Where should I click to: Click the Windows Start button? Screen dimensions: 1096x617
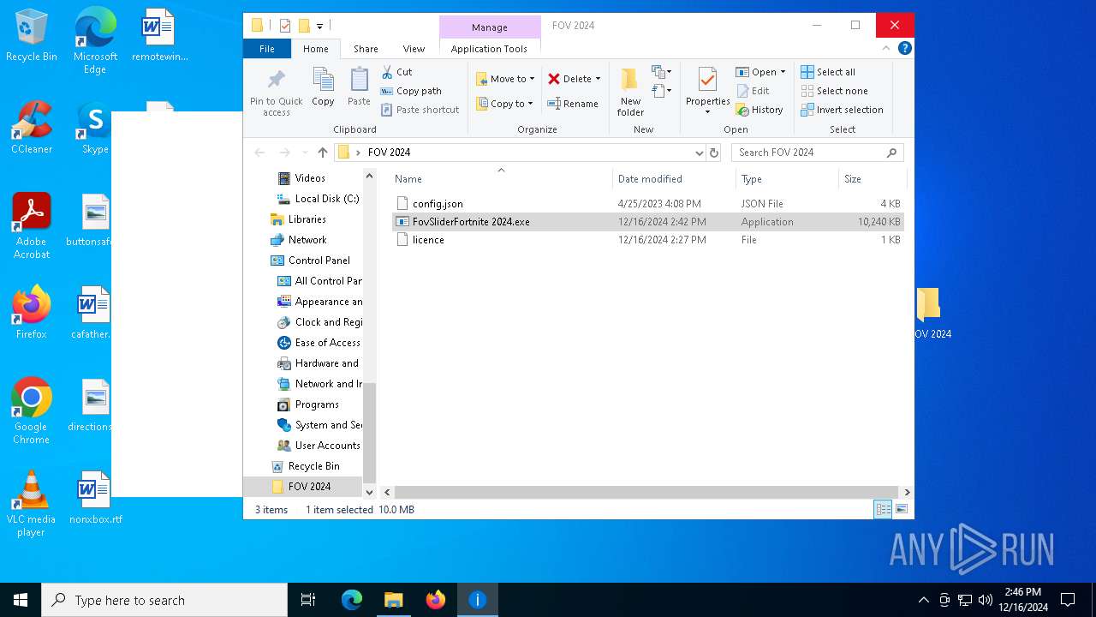[21, 600]
